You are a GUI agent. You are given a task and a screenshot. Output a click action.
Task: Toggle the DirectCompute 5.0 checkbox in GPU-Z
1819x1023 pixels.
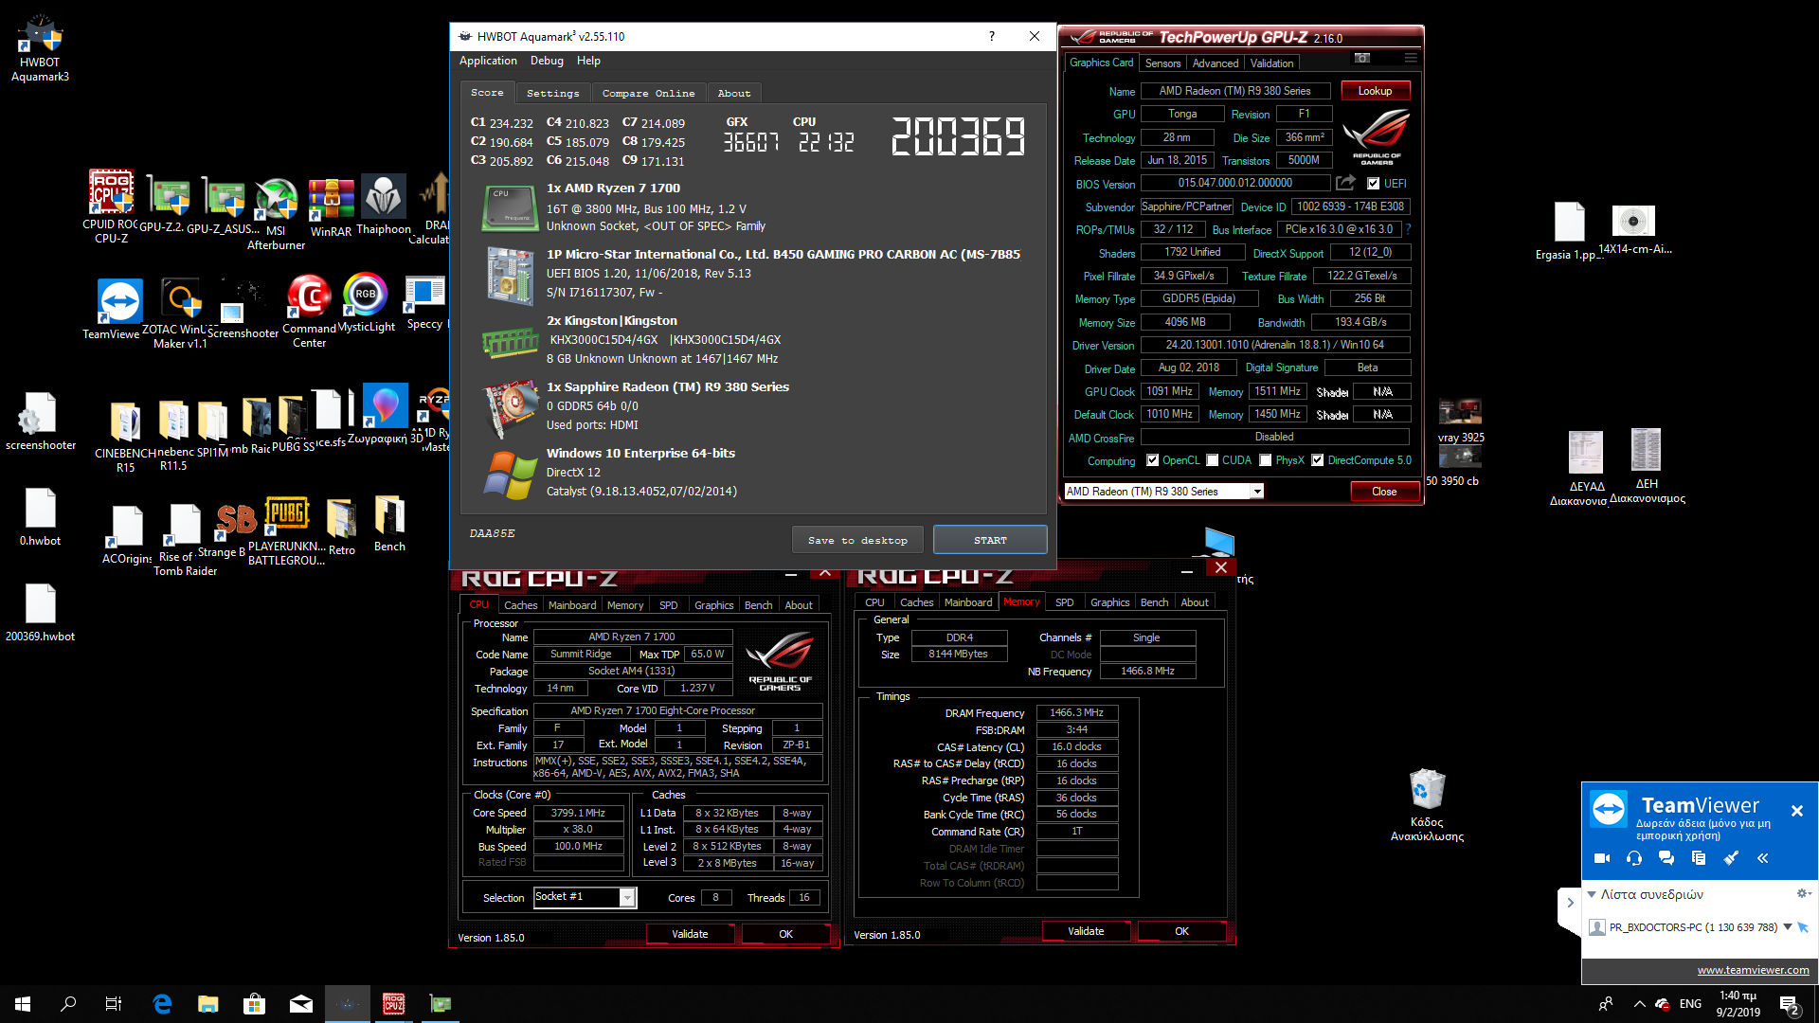pos(1318,460)
